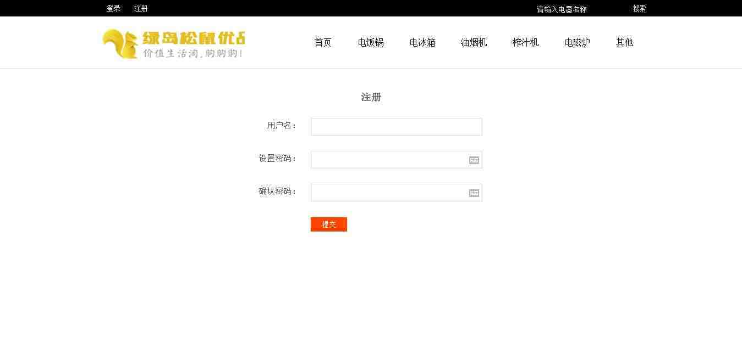Focus the 设置密码 input field
Image resolution: width=742 pixels, height=338 pixels.
397,160
